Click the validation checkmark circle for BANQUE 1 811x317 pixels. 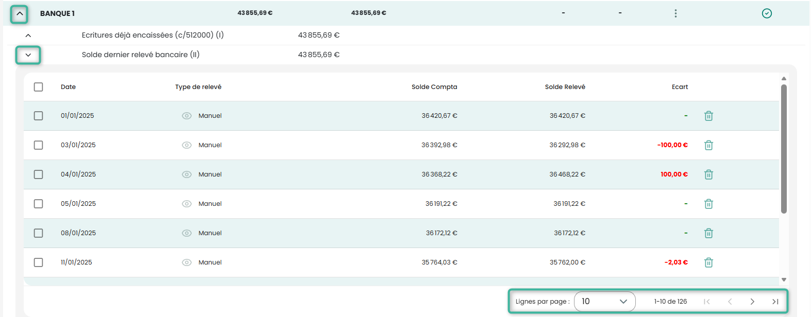(767, 13)
